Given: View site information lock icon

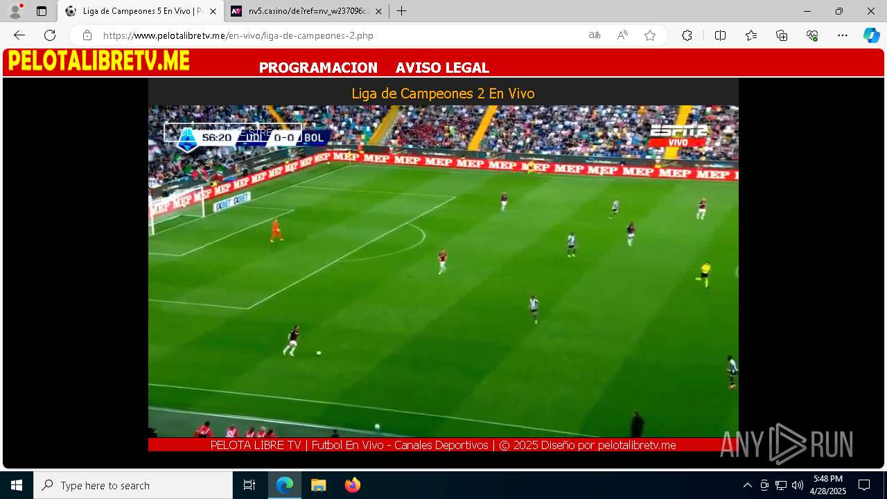Looking at the screenshot, I should click(87, 35).
